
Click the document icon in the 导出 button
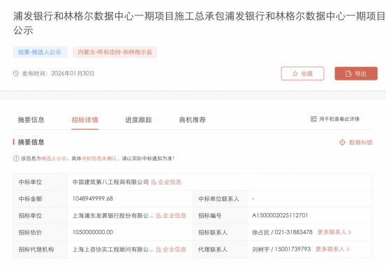point(348,73)
